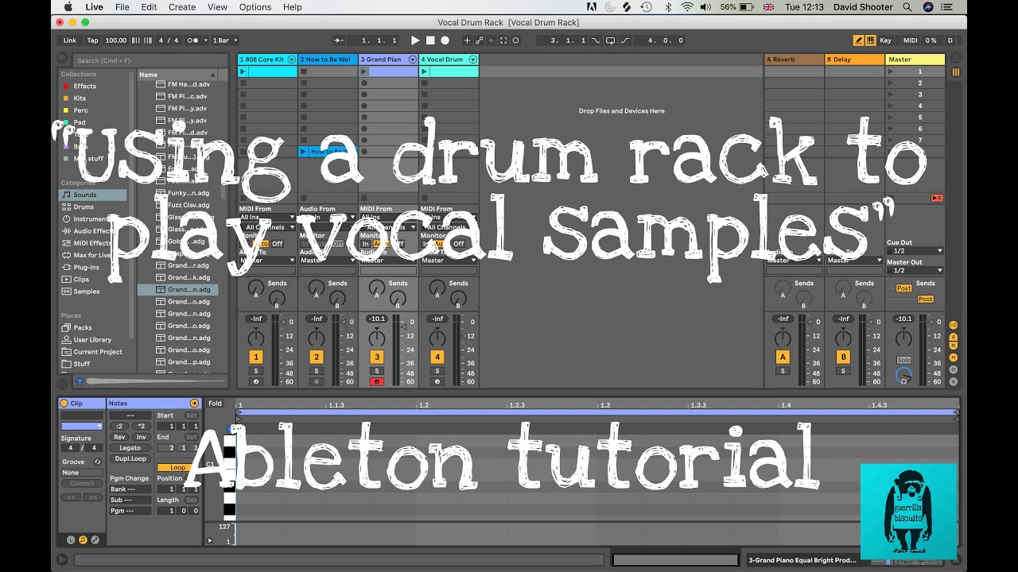Enable MIDI map mode switch
1018x572 pixels.
tap(910, 41)
